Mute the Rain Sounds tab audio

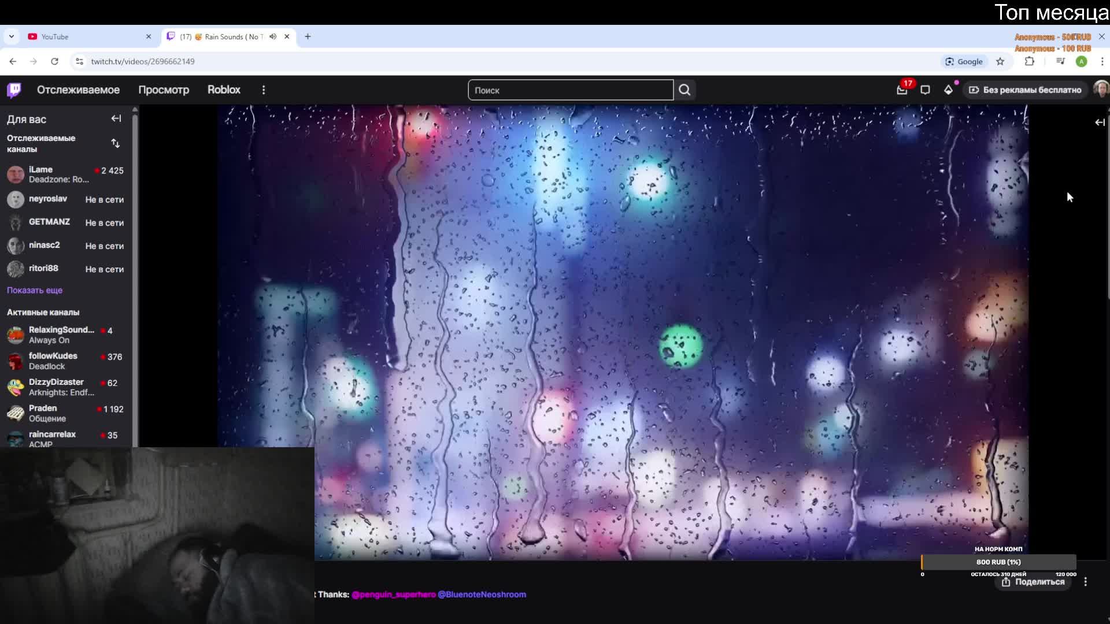point(273,36)
